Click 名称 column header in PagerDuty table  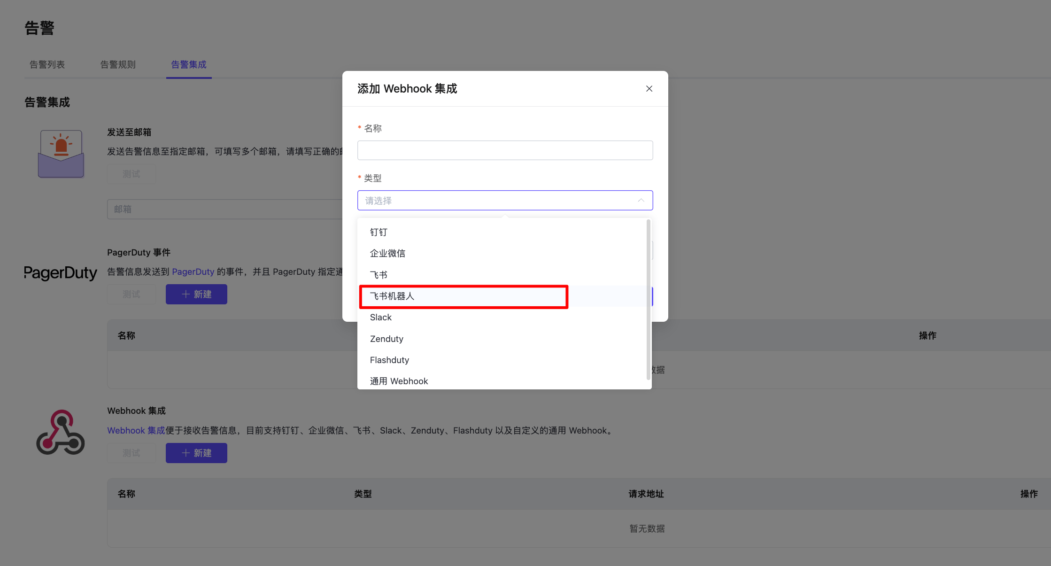(x=126, y=335)
